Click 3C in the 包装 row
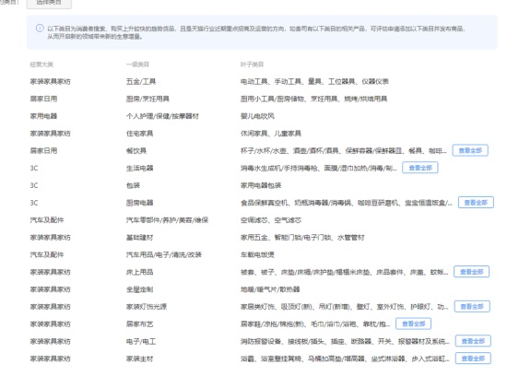Viewport: 507px width, 388px height. click(33, 185)
